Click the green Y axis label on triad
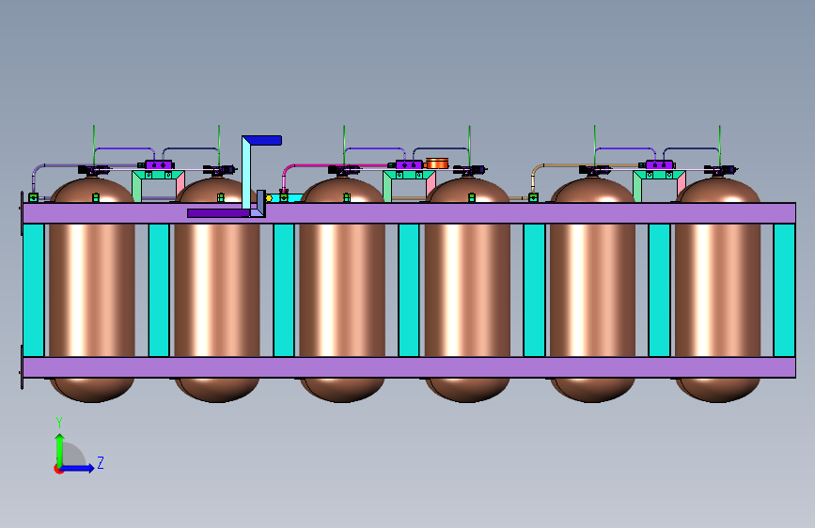The image size is (815, 528). point(59,423)
